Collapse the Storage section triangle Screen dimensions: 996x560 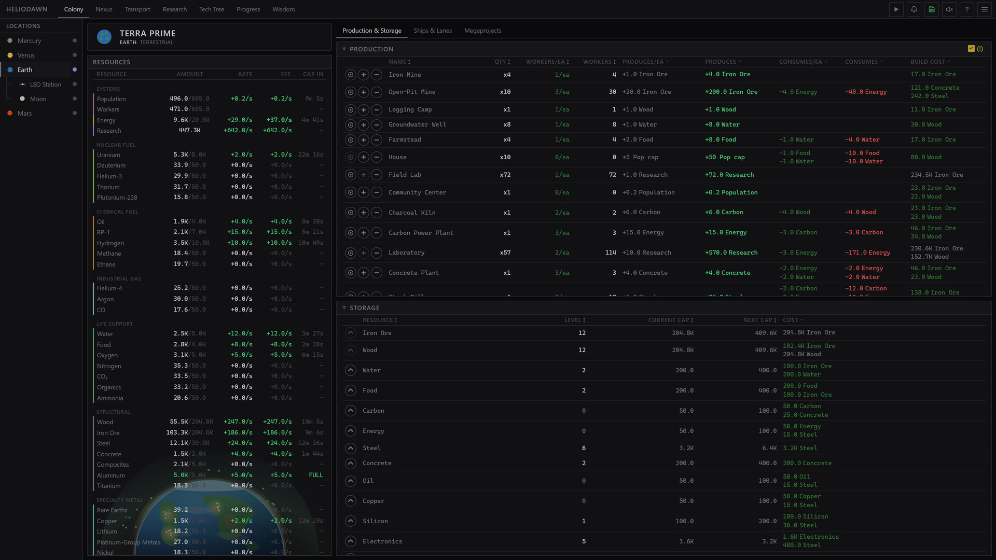344,308
